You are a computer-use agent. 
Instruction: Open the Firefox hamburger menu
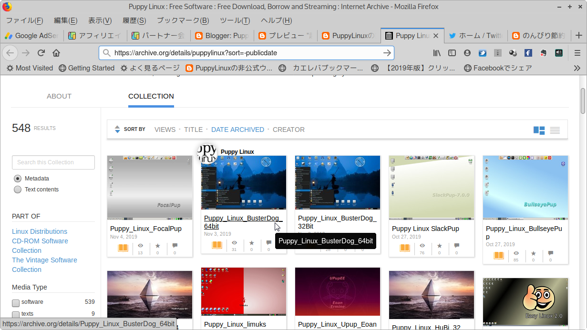click(x=577, y=53)
